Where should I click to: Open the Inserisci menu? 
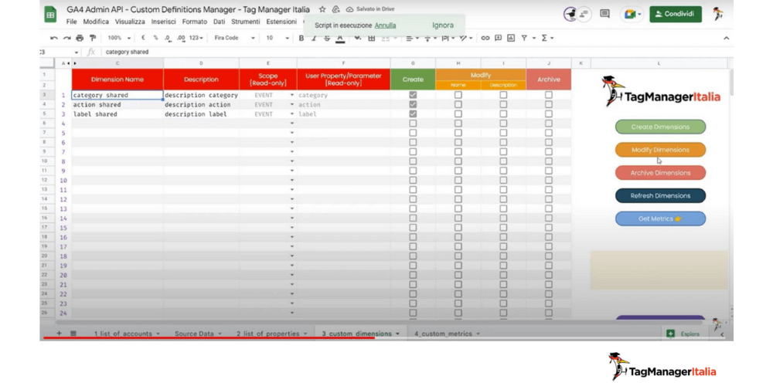164,22
